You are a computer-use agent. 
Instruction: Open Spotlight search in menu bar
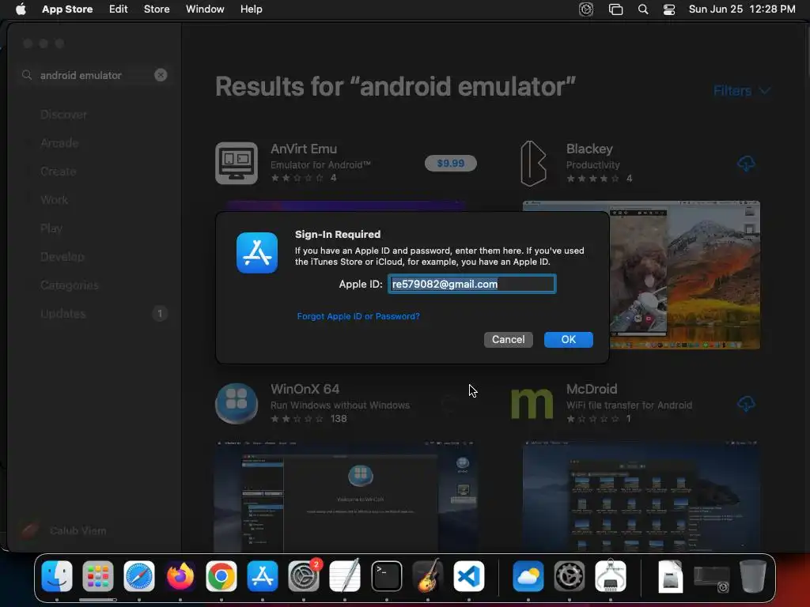[643, 9]
